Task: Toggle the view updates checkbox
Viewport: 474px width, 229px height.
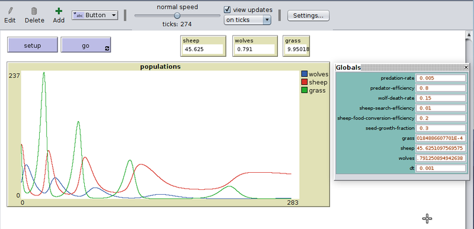Action: click(x=228, y=9)
